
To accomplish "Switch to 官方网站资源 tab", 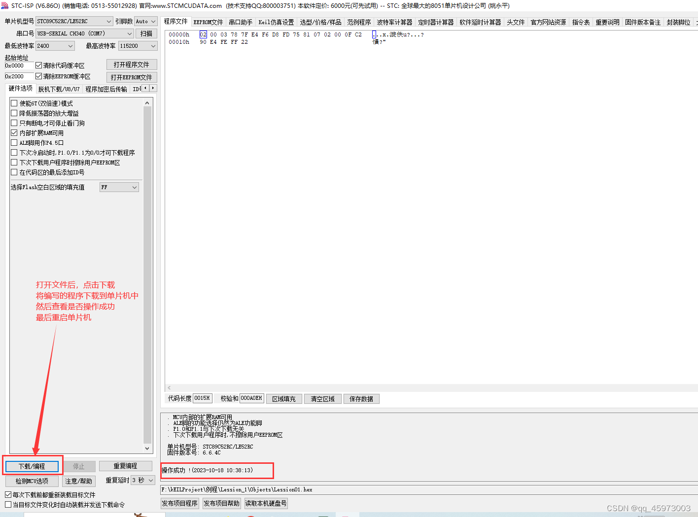I will coord(548,22).
